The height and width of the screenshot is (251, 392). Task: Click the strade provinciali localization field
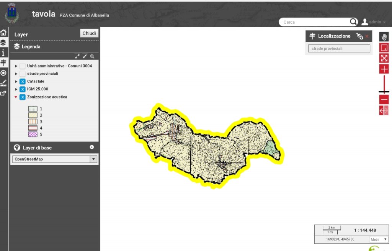pyautogui.click(x=339, y=49)
